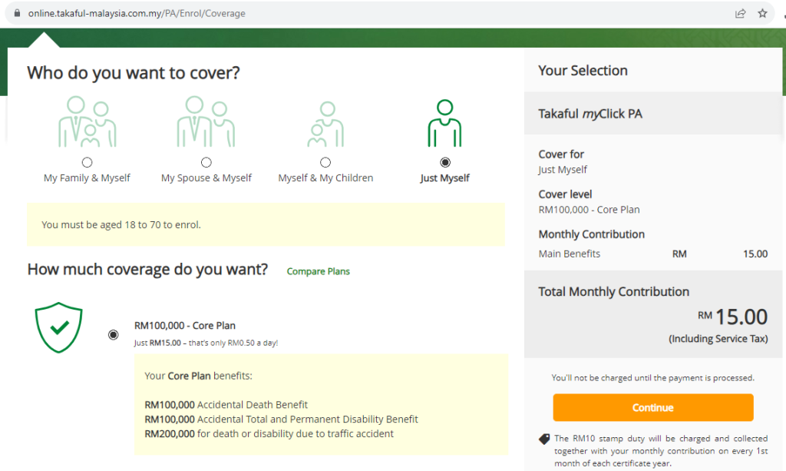Click Main Benefits amount '15.00'
786x471 pixels.
pos(755,254)
